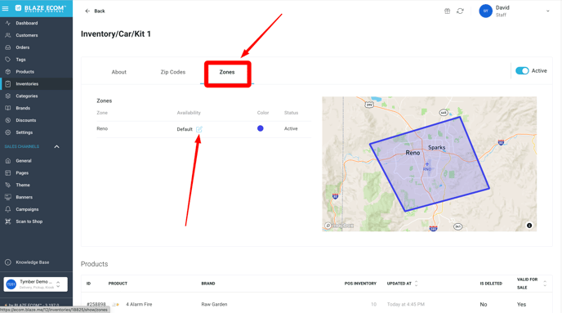562x313 pixels.
Task: Click the Reno zone polygon on map
Action: click(x=430, y=163)
